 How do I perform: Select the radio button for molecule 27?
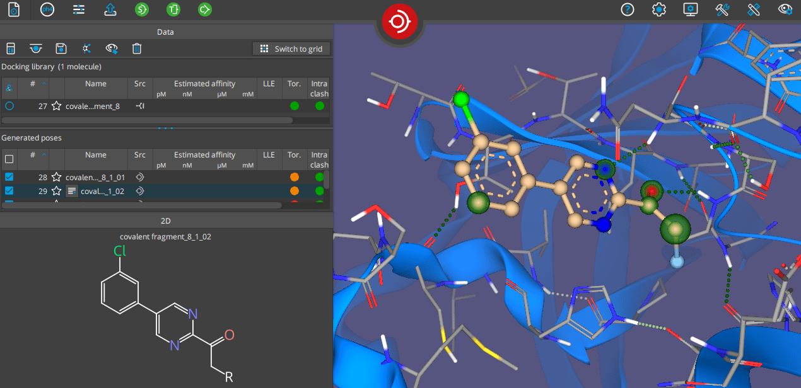(x=8, y=106)
